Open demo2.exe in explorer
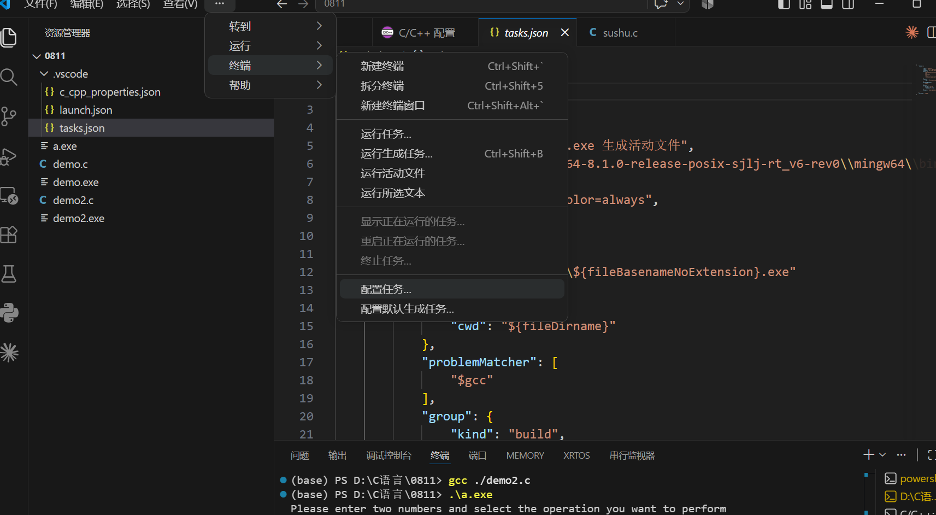 point(78,218)
